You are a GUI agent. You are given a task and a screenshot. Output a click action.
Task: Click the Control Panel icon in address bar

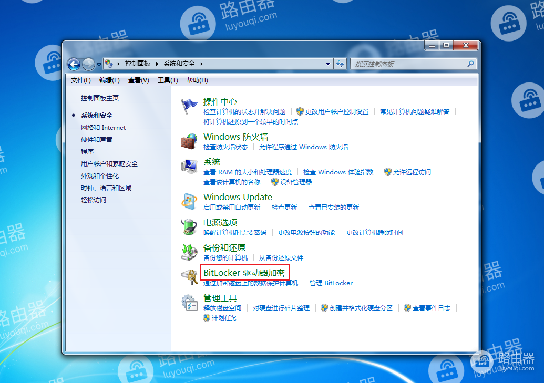(x=109, y=64)
